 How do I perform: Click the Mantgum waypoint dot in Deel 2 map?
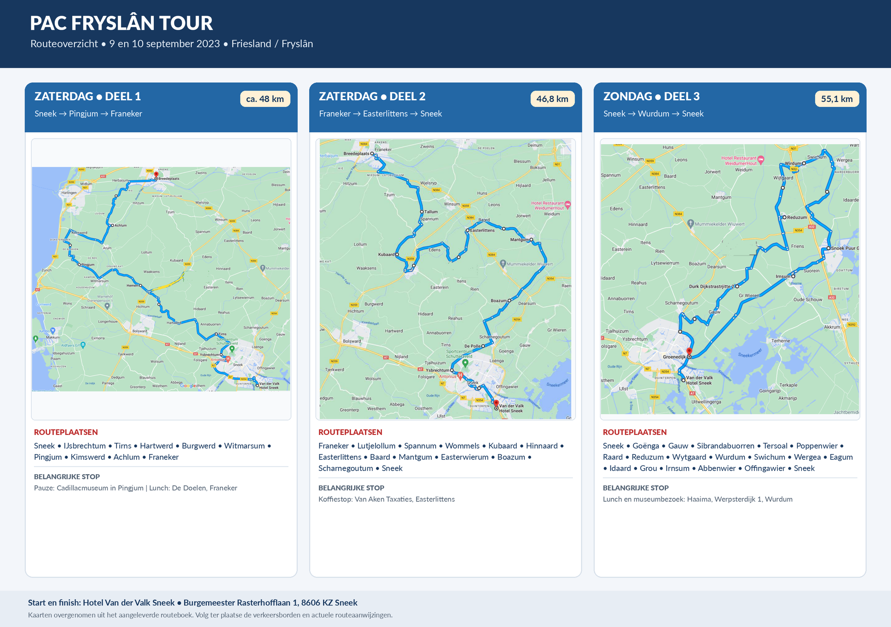pyautogui.click(x=531, y=240)
